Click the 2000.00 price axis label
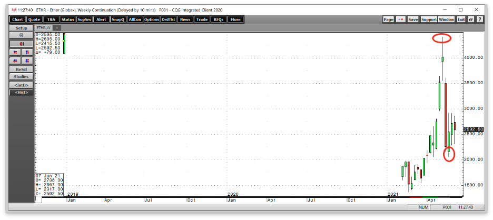 click(x=474, y=159)
